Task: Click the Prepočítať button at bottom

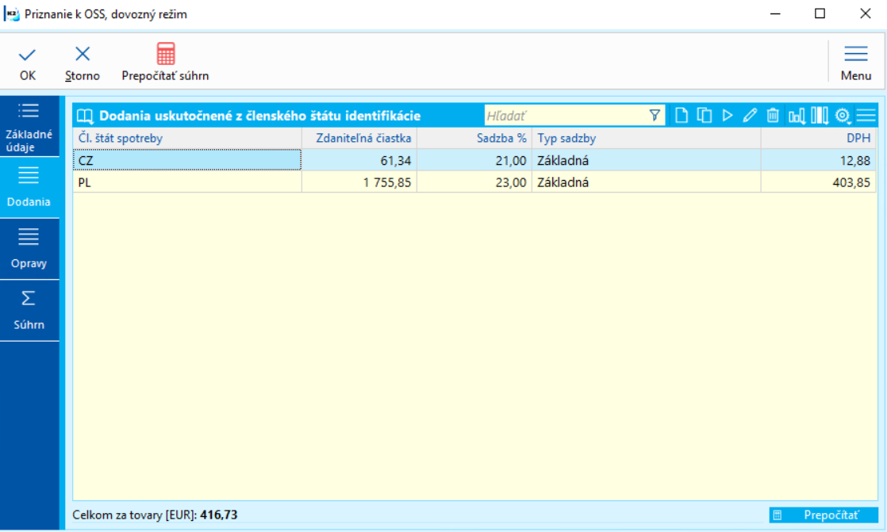Action: click(x=823, y=515)
